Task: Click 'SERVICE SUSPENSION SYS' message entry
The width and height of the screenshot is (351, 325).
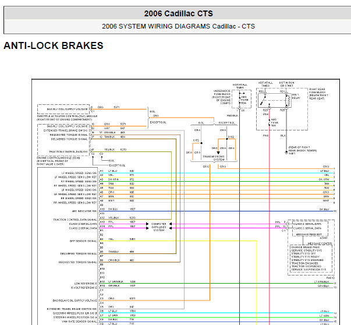Action: [309, 270]
